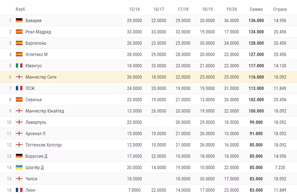
Task: Click Манчестер Сити's total 116.000
Action: click(256, 77)
